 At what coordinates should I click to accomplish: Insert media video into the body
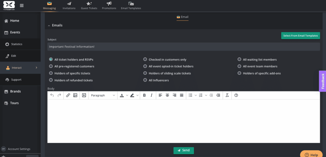coord(84,95)
